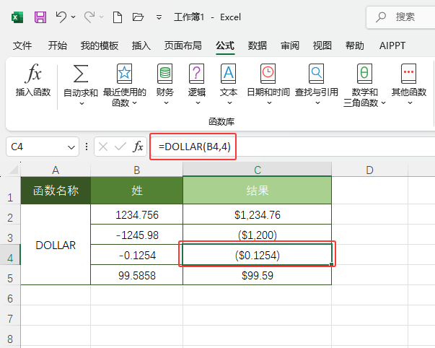Select column D header

pyautogui.click(x=369, y=170)
